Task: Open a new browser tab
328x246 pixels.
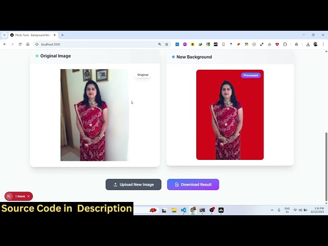Action: (63, 35)
